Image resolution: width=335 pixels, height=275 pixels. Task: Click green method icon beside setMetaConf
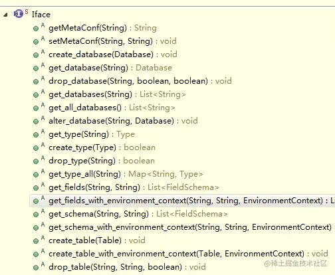[36, 42]
